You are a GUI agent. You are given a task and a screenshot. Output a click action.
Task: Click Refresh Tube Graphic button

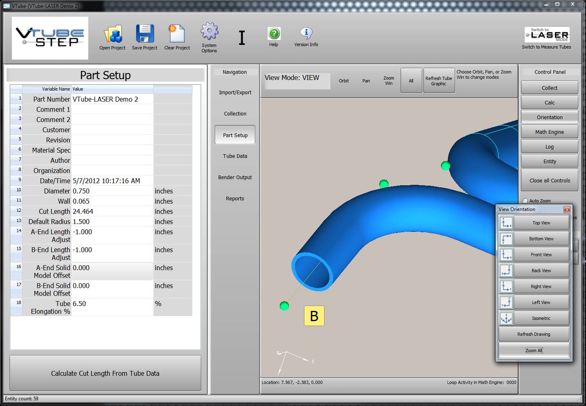coord(438,81)
